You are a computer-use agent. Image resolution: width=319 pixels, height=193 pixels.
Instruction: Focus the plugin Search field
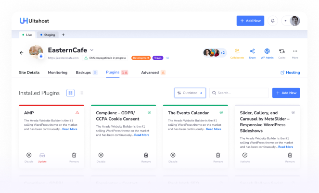[239, 93]
